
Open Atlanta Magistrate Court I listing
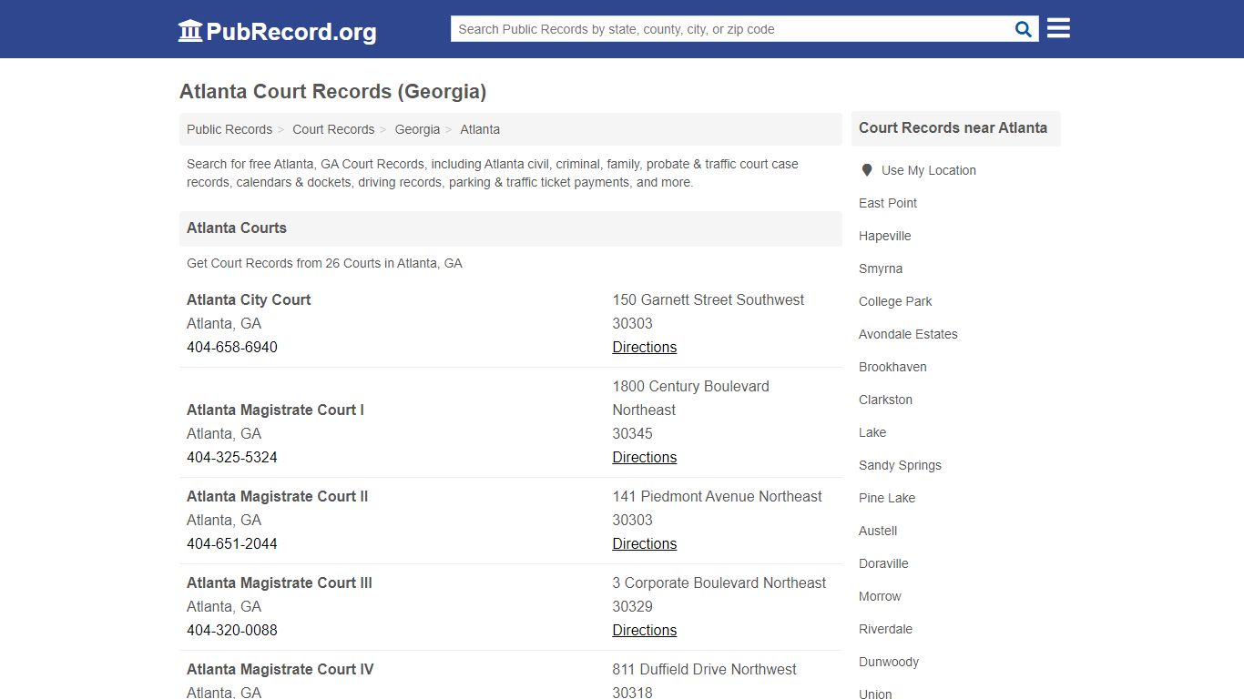click(275, 410)
